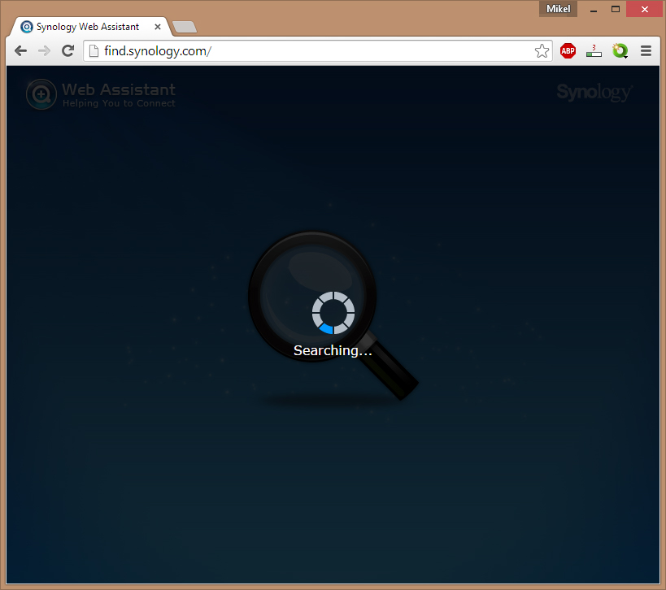Open the Chrome hamburger menu
This screenshot has height=590, width=666.
pyautogui.click(x=646, y=51)
